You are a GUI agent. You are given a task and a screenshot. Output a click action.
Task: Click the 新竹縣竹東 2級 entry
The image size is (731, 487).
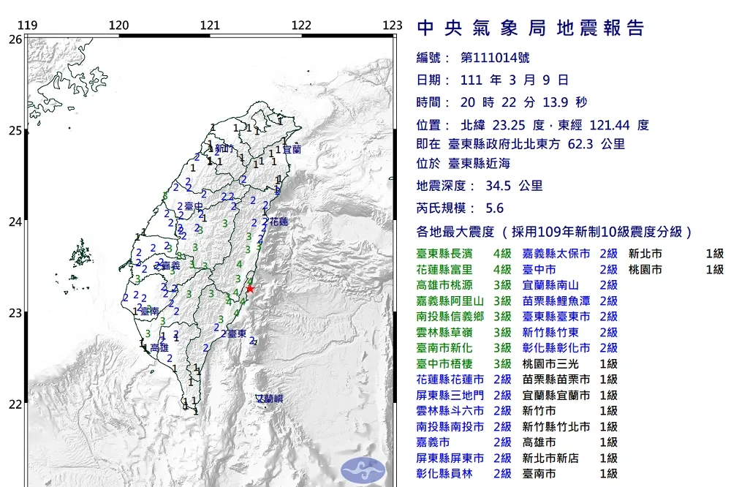(570, 332)
